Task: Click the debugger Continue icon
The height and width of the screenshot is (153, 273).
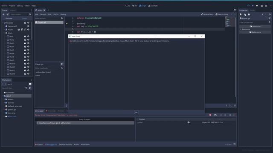Action: 234,115
